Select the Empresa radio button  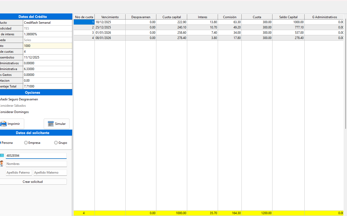click(x=26, y=143)
